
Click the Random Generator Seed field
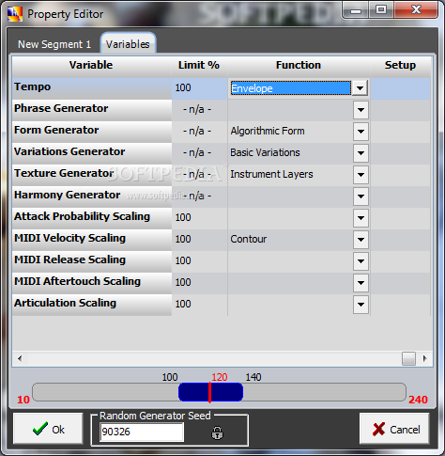[x=142, y=432]
